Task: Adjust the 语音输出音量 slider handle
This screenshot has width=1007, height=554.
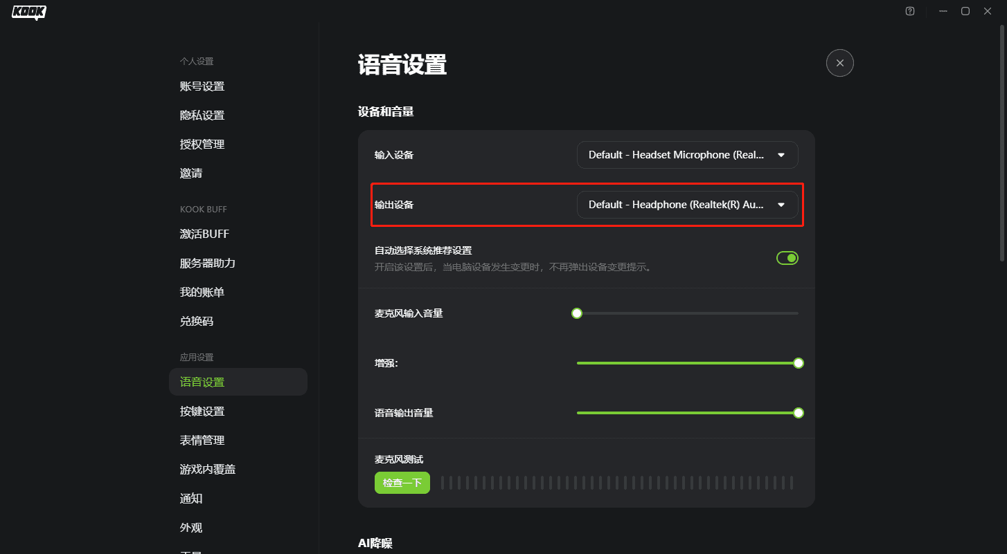Action: [798, 412]
